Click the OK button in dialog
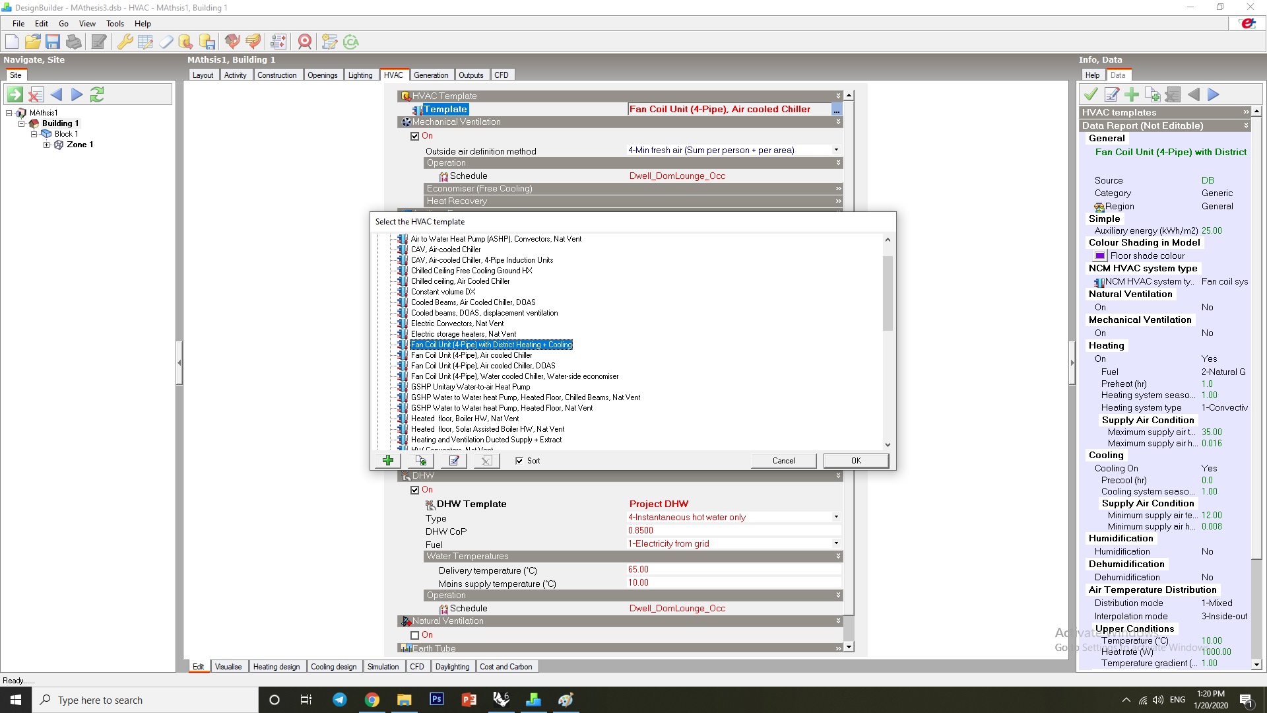 pyautogui.click(x=856, y=461)
